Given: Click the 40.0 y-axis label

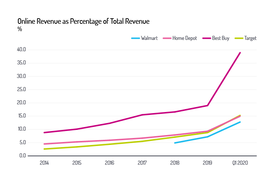Looking at the screenshot, I should click(21, 50).
